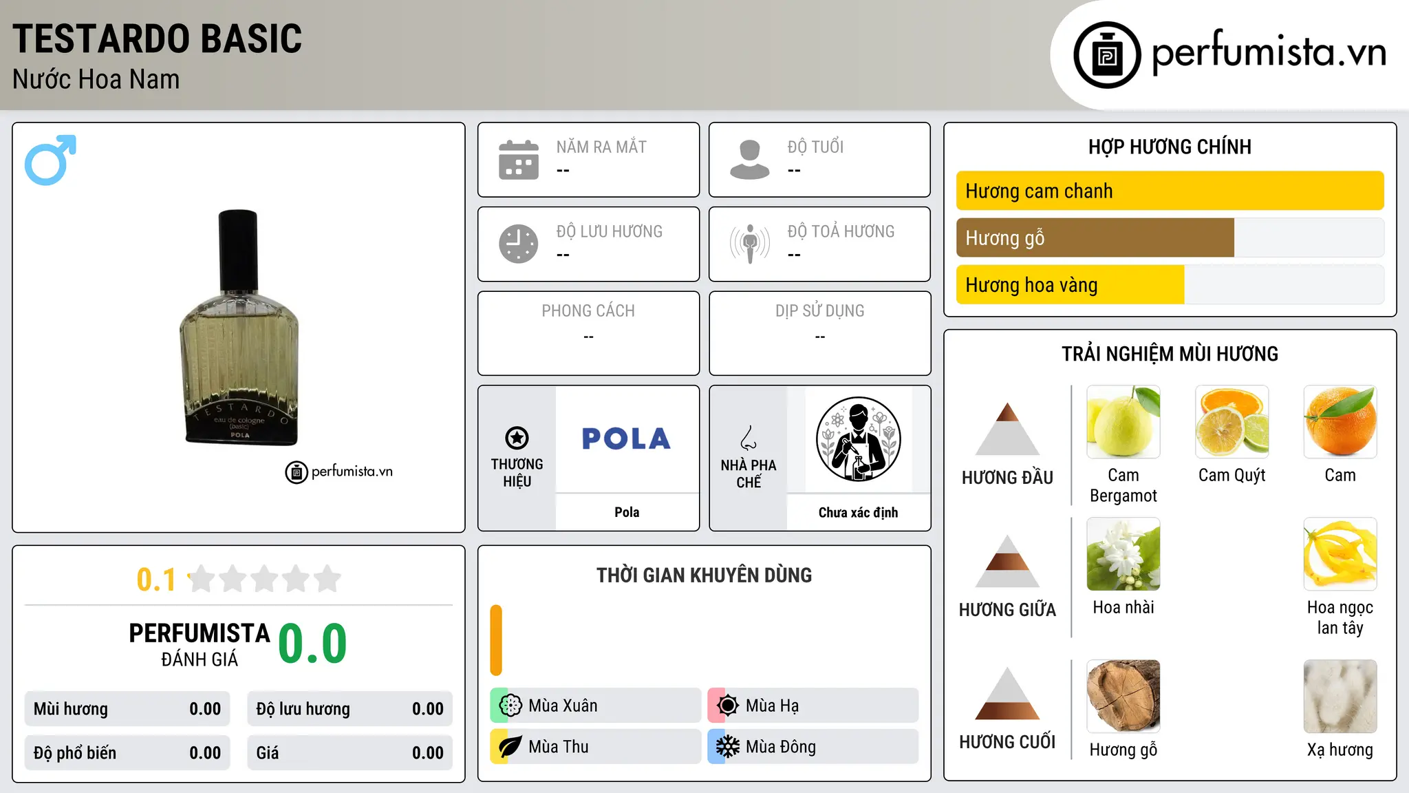The image size is (1409, 793).
Task: Click the perfumista.vn site name
Action: click(x=1269, y=53)
